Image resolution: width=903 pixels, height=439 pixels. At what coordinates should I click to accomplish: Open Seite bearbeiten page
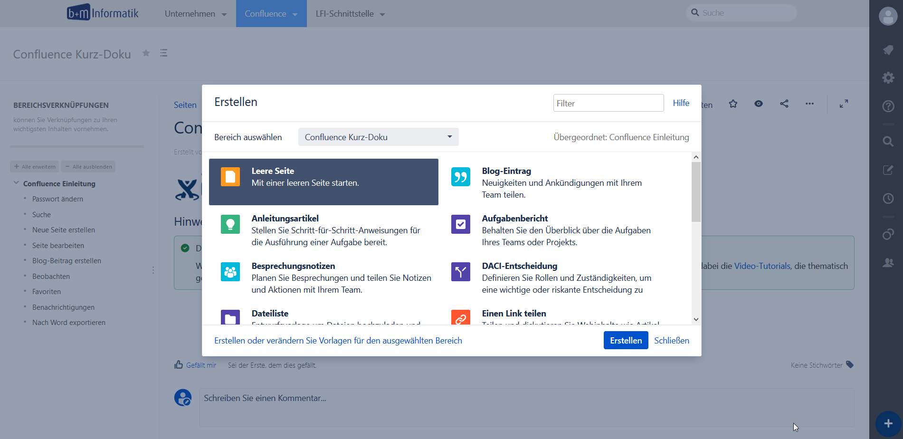58,246
